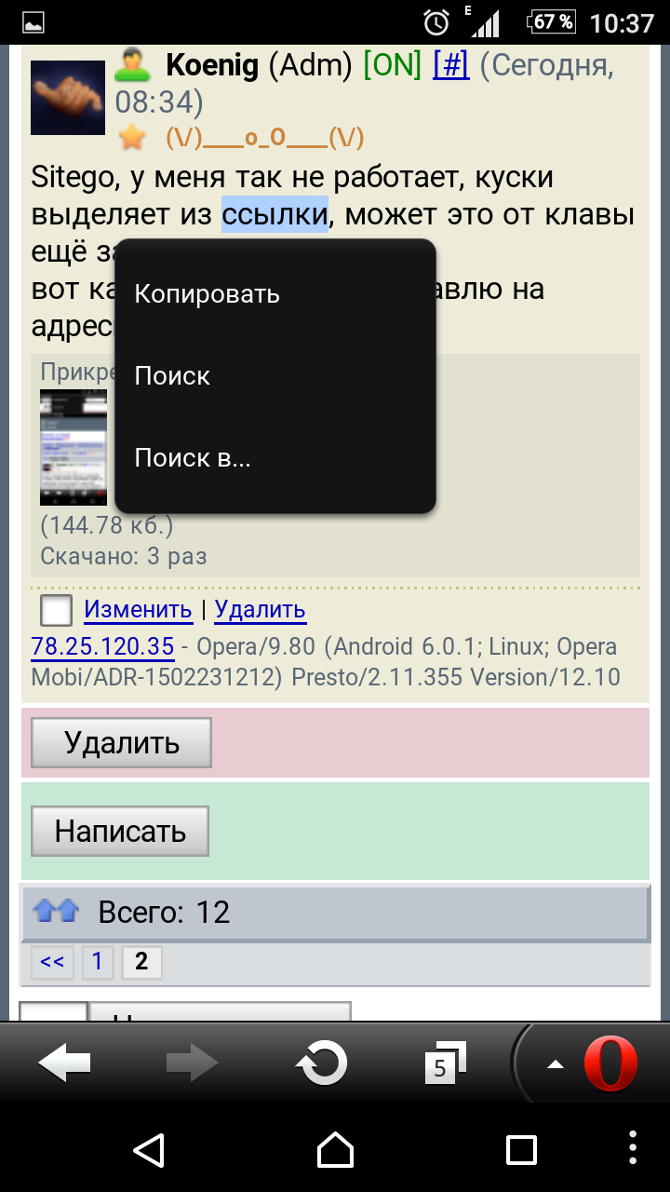Open the red Opera O menu
The width and height of the screenshot is (670, 1192).
tap(610, 1063)
